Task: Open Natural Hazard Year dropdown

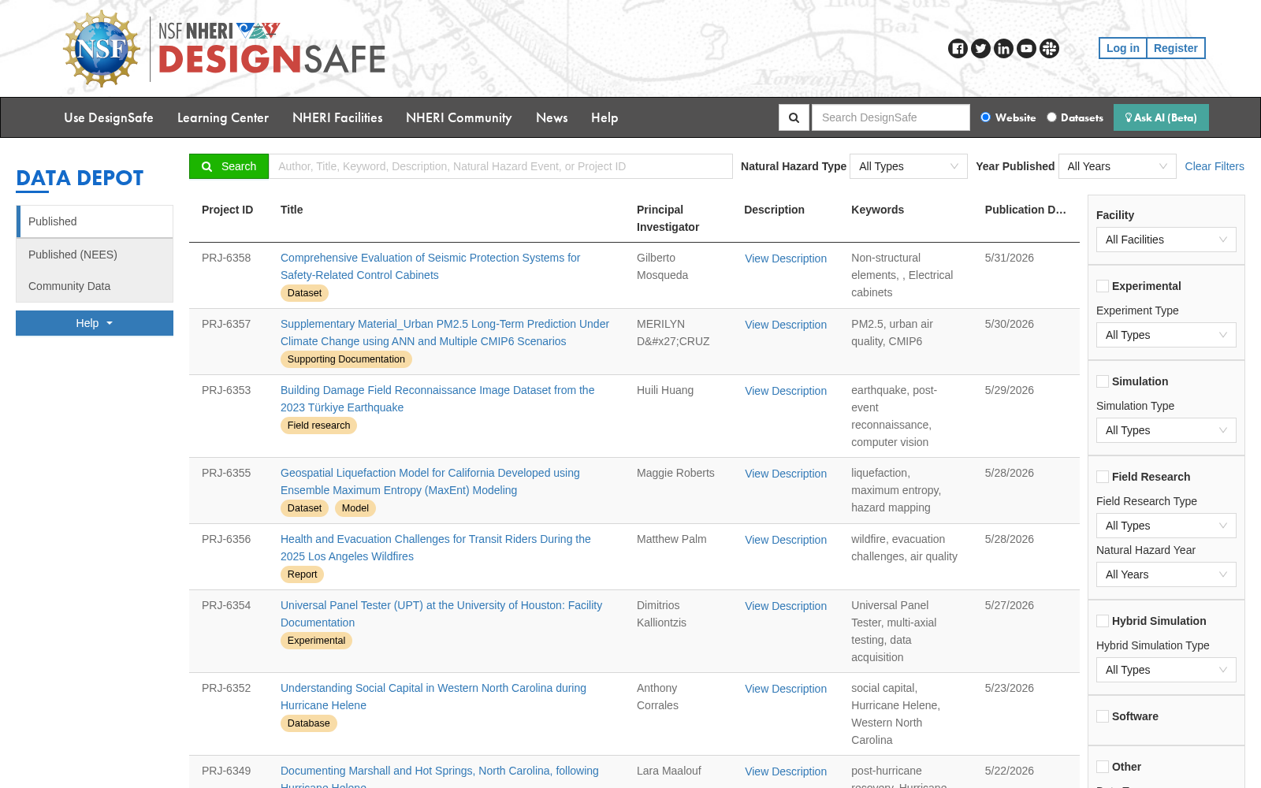Action: (1166, 574)
